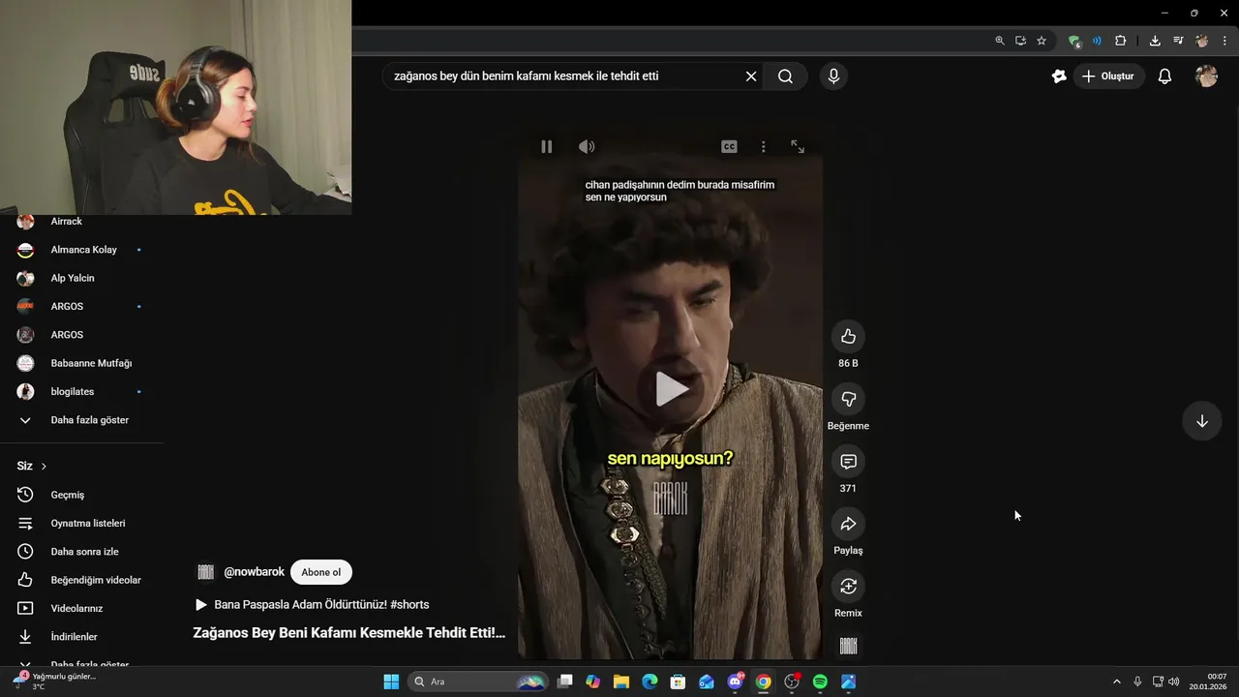1239x697 pixels.
Task: Mute the Short's volume
Action: click(587, 146)
